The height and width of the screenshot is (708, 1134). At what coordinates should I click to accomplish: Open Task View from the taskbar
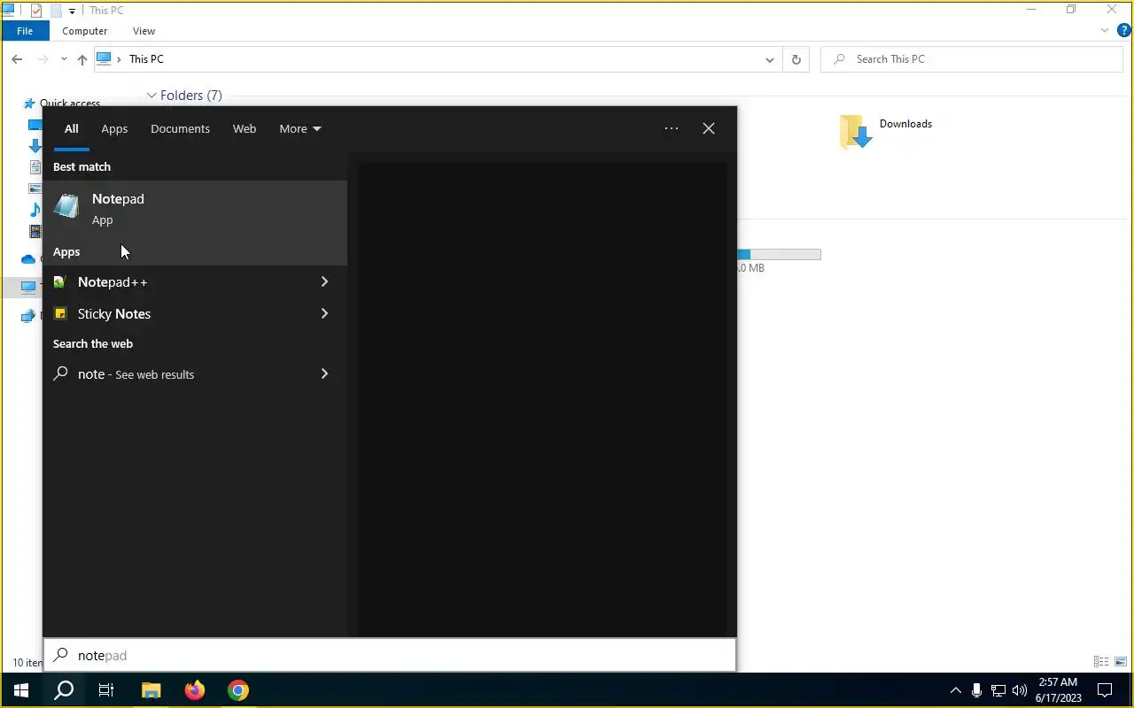tap(106, 690)
